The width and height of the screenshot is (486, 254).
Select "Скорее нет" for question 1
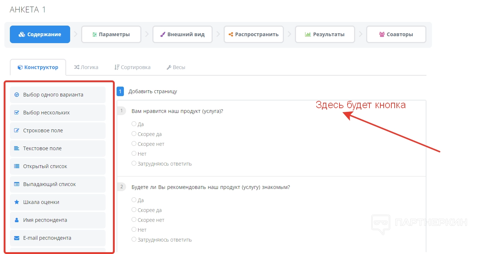click(x=134, y=144)
